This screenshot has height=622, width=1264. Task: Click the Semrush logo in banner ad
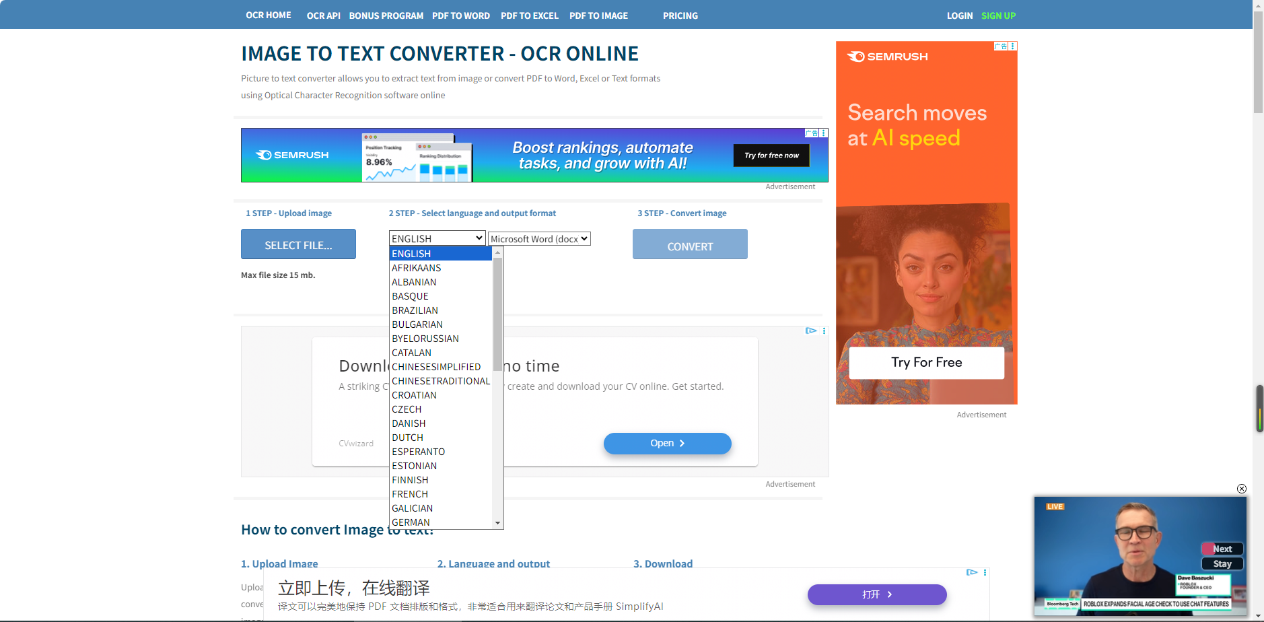pyautogui.click(x=292, y=155)
